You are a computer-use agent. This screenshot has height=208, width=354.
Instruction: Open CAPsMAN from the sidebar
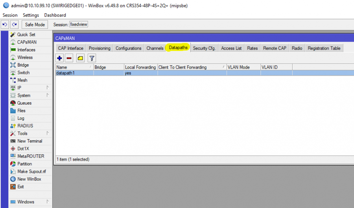(26, 42)
